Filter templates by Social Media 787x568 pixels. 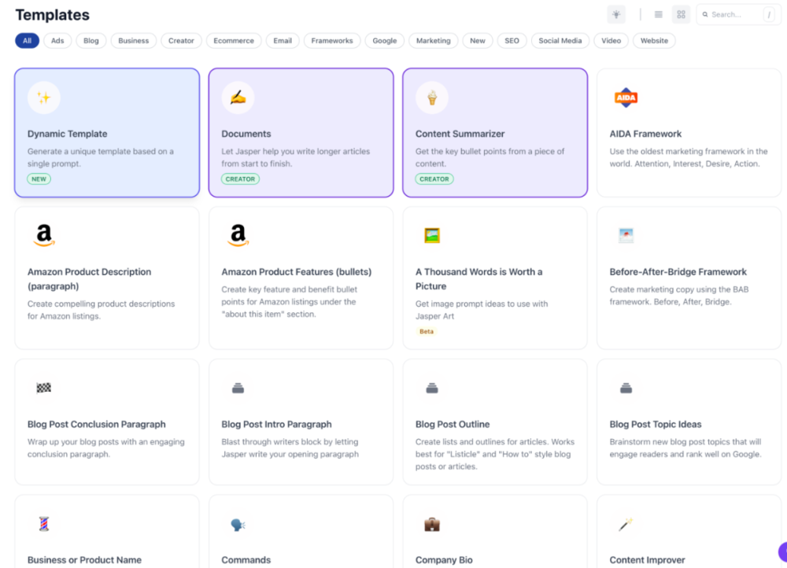point(560,41)
